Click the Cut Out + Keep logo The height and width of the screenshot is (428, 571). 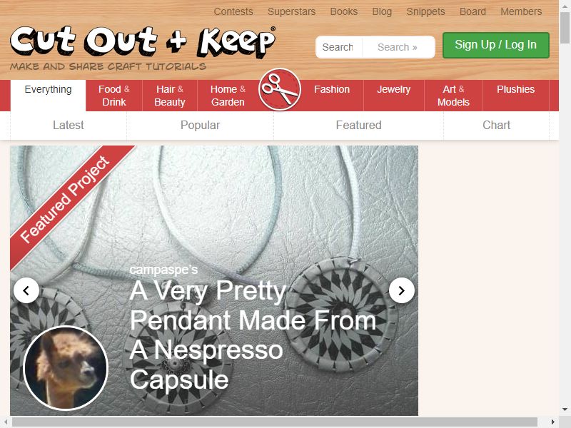[x=143, y=43]
